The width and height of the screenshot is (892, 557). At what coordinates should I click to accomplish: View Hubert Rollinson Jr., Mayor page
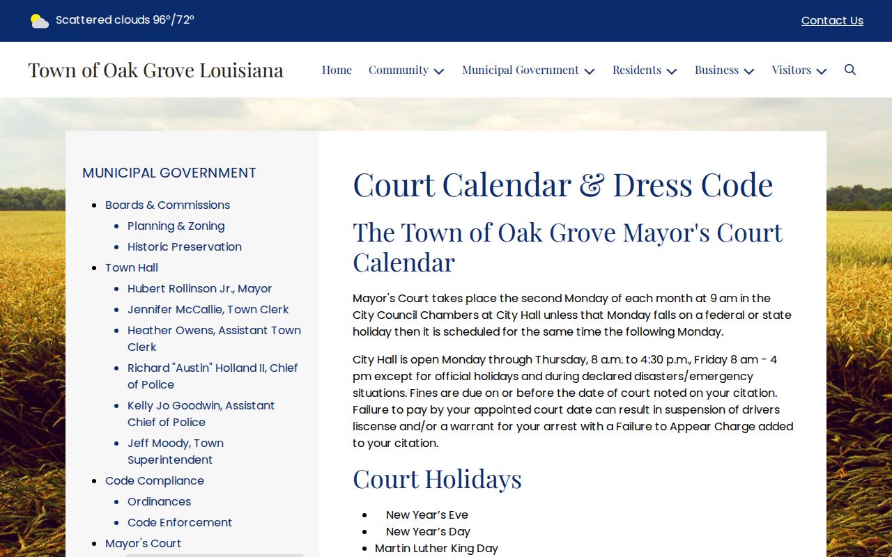click(199, 288)
